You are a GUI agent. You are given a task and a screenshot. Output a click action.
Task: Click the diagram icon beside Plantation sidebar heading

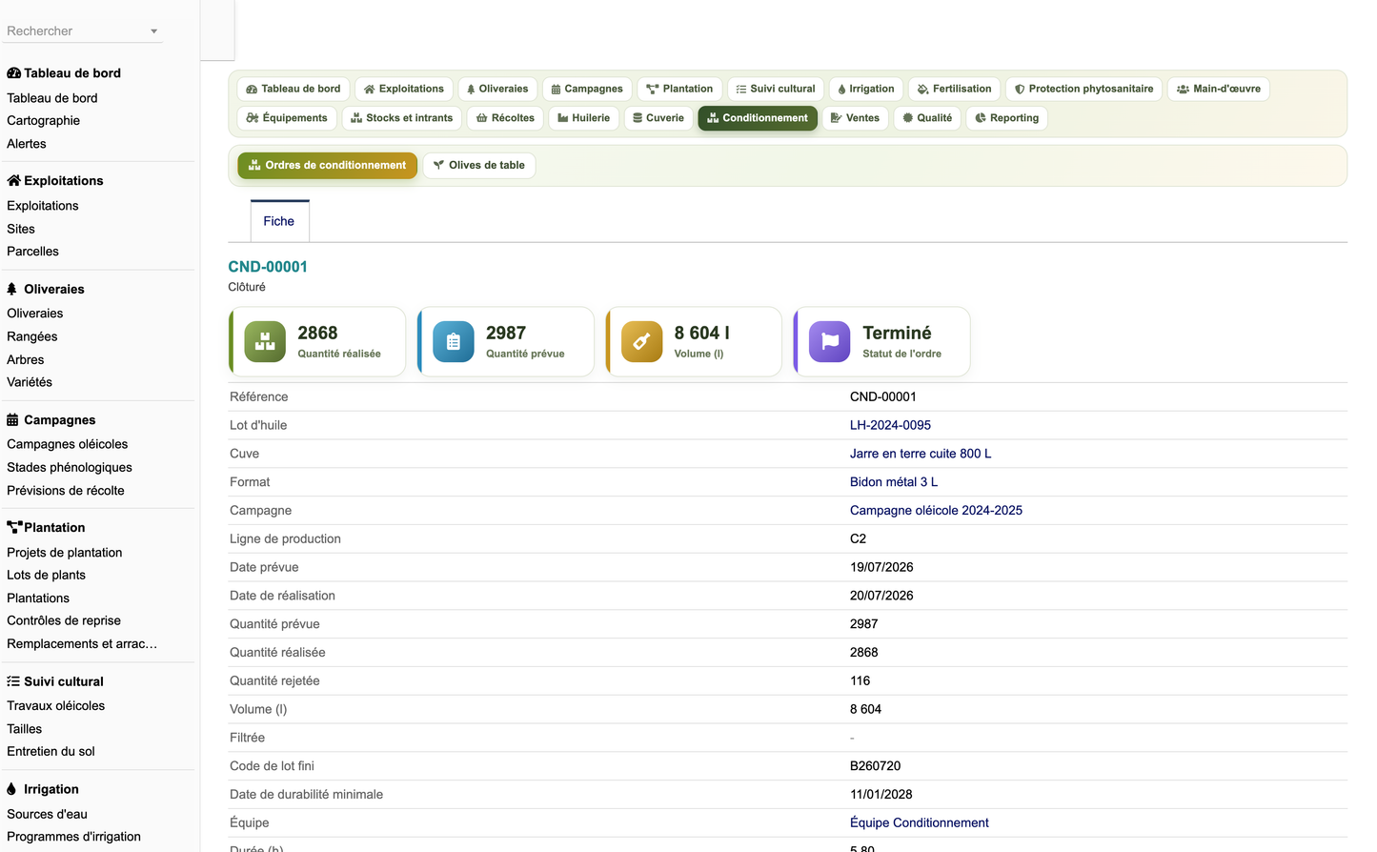pos(14,527)
